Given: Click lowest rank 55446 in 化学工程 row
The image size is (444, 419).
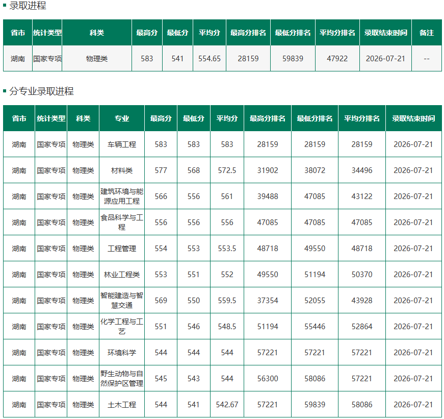Looking at the screenshot, I should [315, 326].
